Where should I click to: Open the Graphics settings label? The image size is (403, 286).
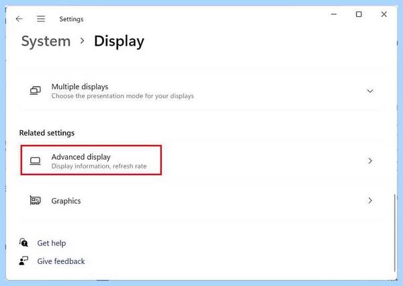click(66, 201)
